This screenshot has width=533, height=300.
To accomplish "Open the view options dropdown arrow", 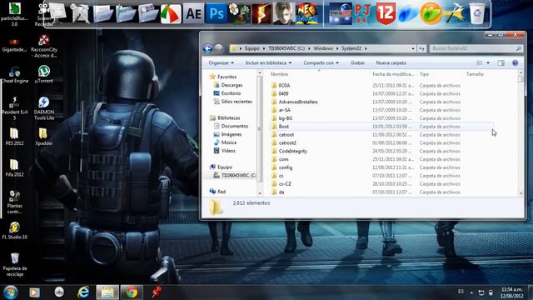I will pos(488,63).
